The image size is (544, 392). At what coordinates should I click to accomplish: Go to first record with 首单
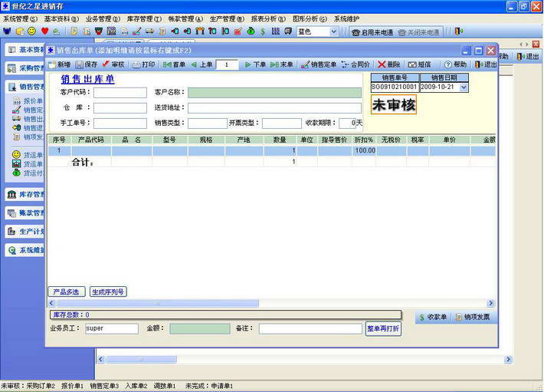174,65
